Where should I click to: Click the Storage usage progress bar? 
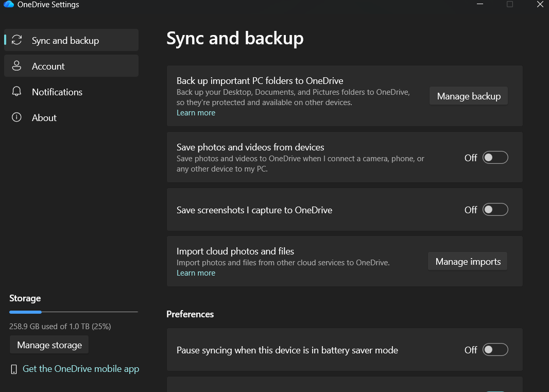click(74, 312)
